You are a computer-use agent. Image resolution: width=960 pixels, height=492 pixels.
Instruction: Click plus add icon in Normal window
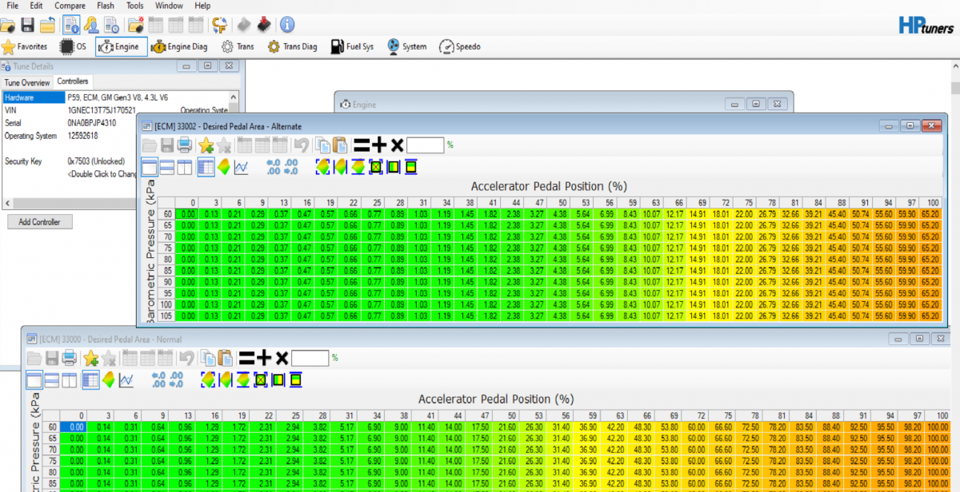264,358
